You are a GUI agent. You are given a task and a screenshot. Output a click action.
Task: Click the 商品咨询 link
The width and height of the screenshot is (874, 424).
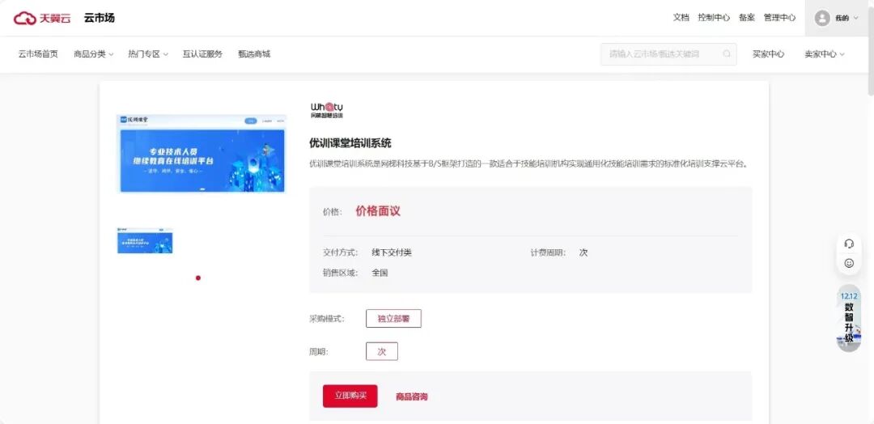(x=412, y=396)
